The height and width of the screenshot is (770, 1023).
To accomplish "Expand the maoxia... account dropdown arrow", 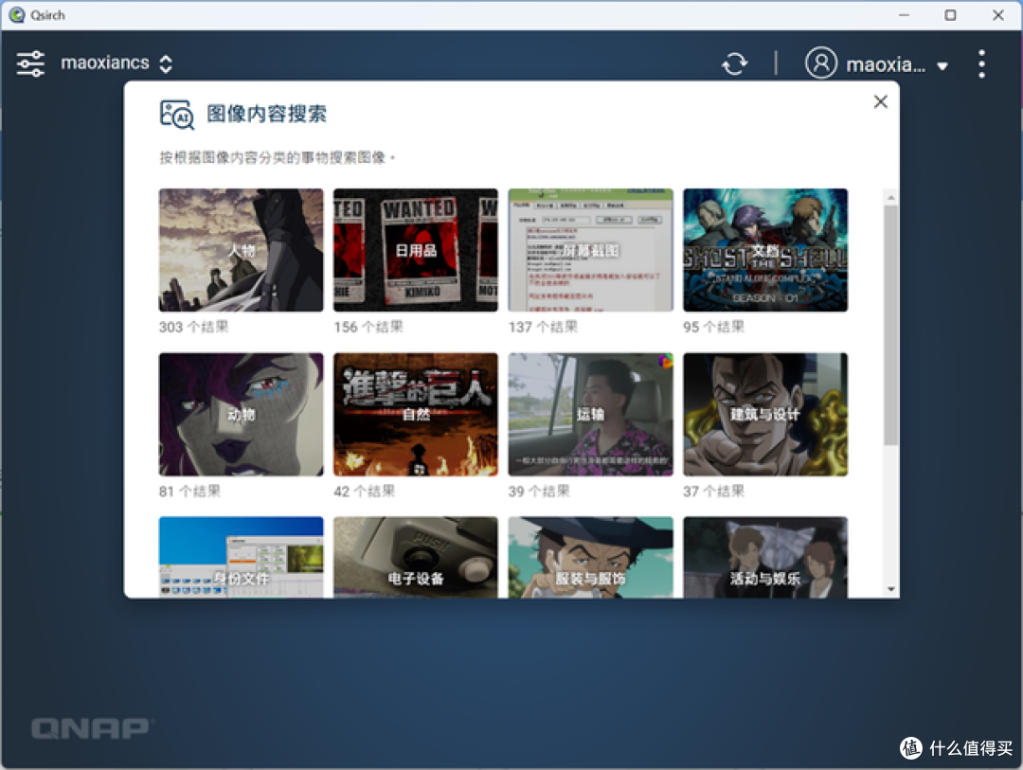I will point(942,66).
